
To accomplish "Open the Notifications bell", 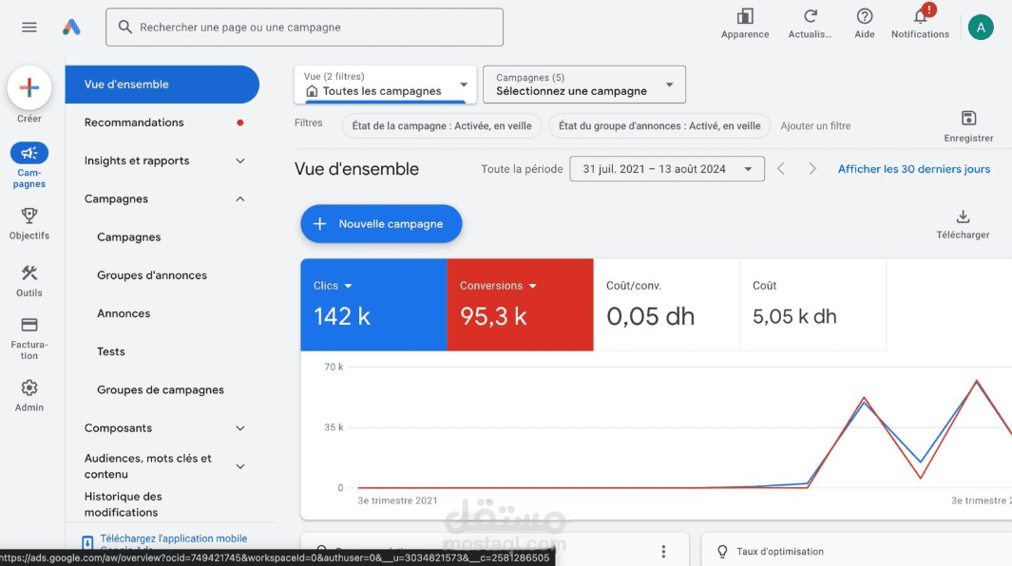I will click(921, 16).
